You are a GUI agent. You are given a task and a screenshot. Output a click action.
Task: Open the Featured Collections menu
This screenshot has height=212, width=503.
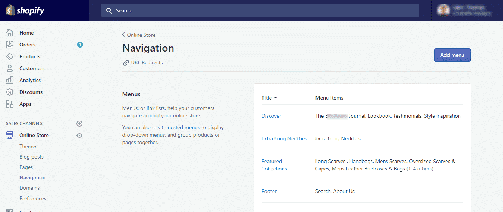coord(274,165)
